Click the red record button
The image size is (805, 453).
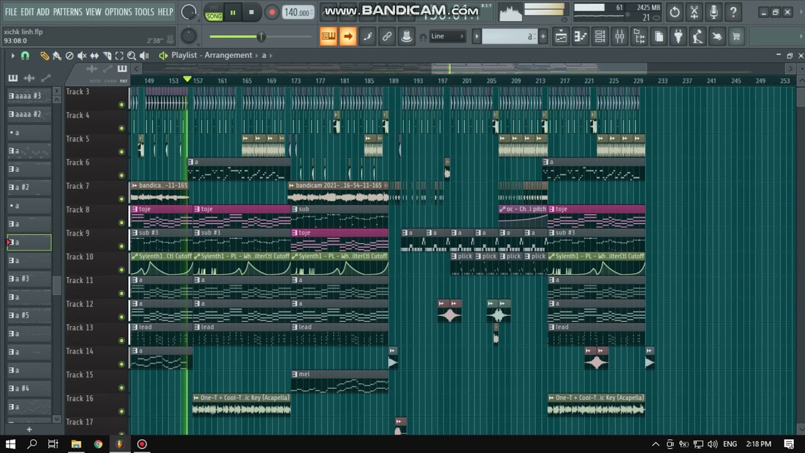click(272, 12)
